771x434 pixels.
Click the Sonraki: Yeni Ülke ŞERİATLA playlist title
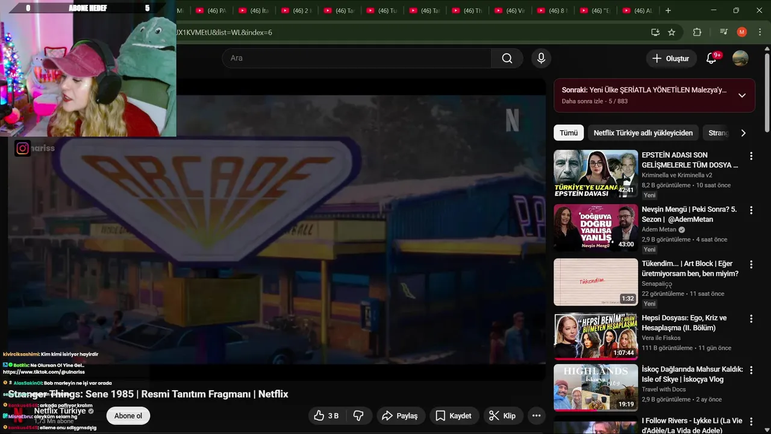click(x=644, y=90)
